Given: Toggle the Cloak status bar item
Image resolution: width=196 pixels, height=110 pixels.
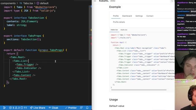Looking at the screenshot, I should [53, 108].
